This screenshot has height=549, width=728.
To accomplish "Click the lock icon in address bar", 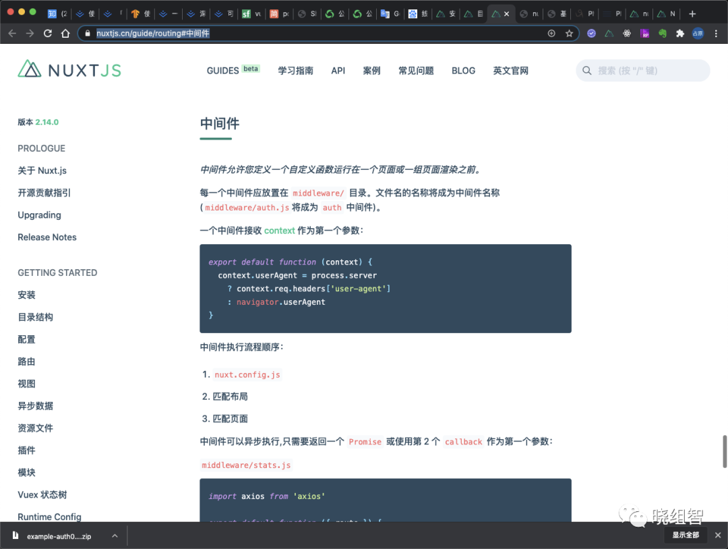I will (x=88, y=34).
